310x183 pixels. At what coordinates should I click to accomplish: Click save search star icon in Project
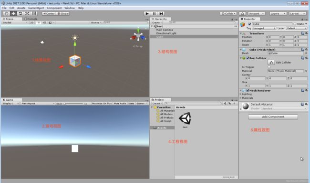pos(234,103)
